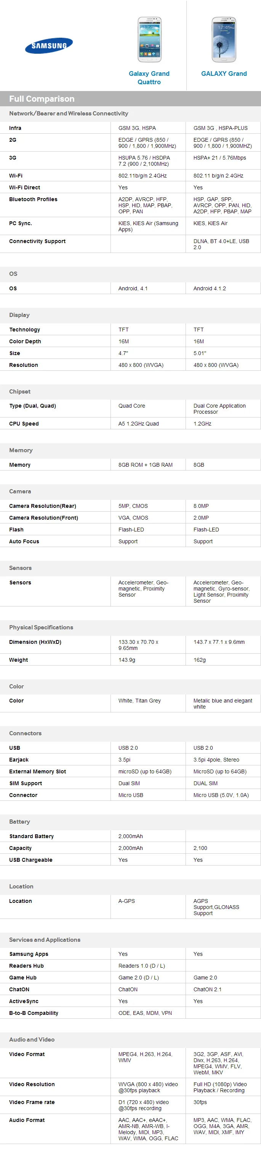Follow the GALAXY Grand link

pyautogui.click(x=224, y=74)
